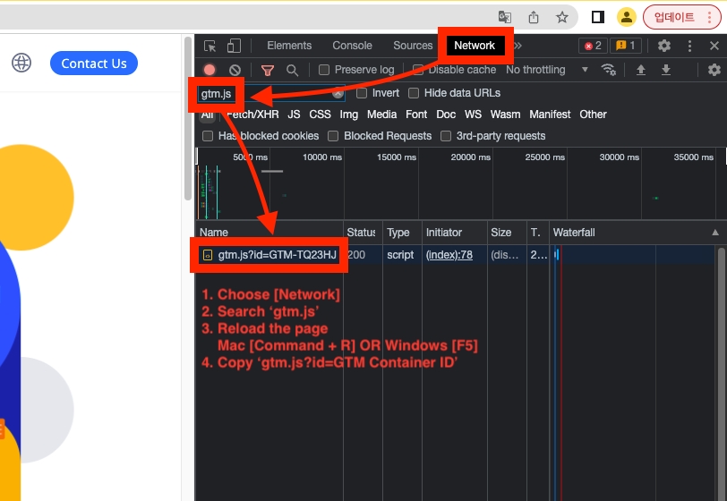Click the inspect element picker icon
Screen dimensions: 727x501
pyautogui.click(x=210, y=46)
